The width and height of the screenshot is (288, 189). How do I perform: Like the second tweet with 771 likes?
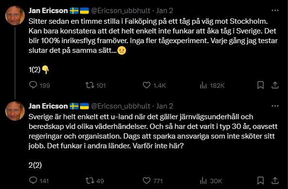153,181
